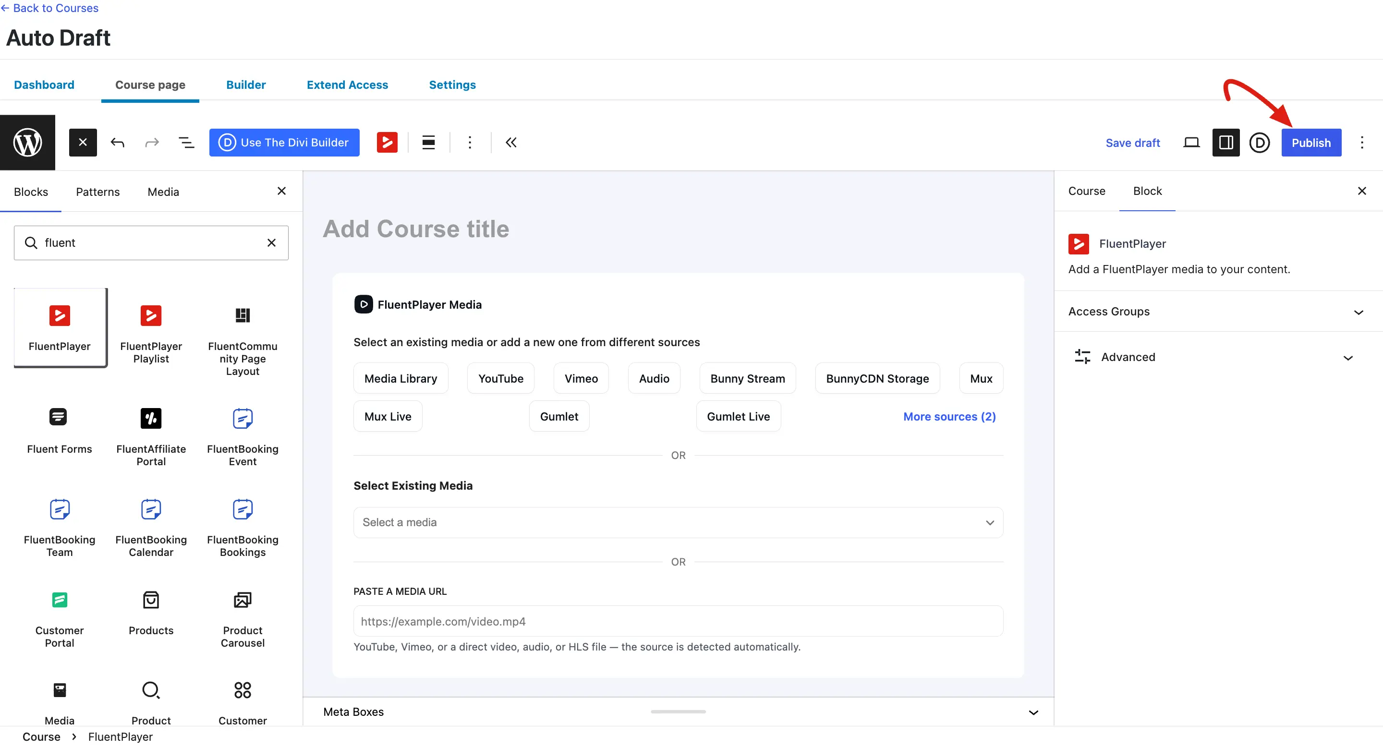
Task: Choose Audio as media source
Action: coord(654,378)
